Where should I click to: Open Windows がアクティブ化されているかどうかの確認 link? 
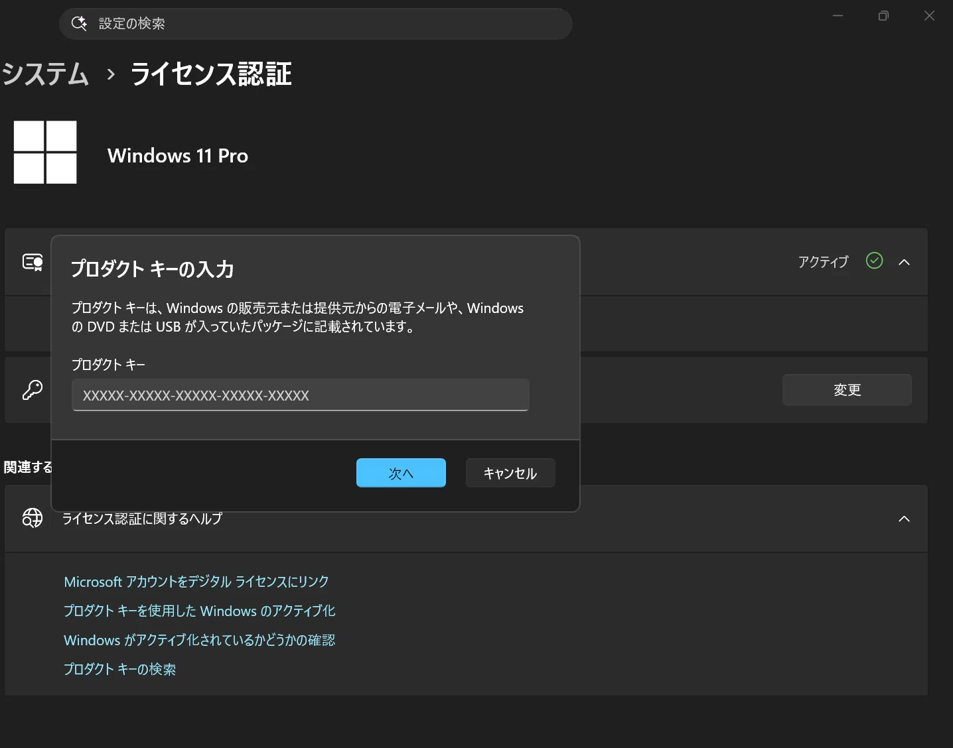click(x=199, y=640)
